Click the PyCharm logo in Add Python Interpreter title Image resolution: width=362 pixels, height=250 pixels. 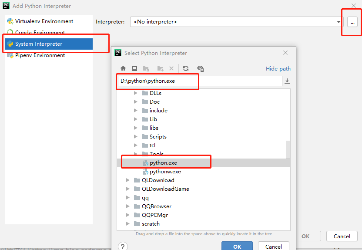[6, 6]
